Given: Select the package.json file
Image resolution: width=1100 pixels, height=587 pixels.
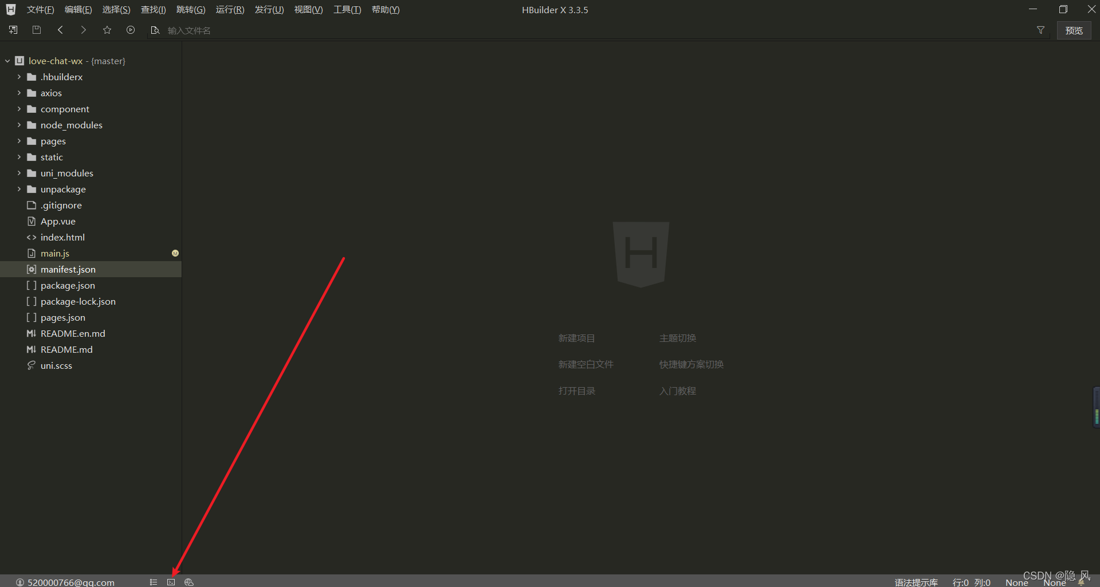Looking at the screenshot, I should 91,285.
